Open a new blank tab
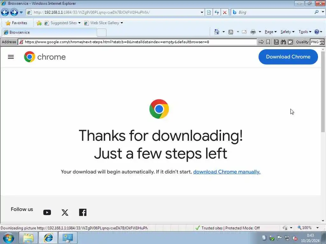This screenshot has height=244, width=326. [x=102, y=33]
